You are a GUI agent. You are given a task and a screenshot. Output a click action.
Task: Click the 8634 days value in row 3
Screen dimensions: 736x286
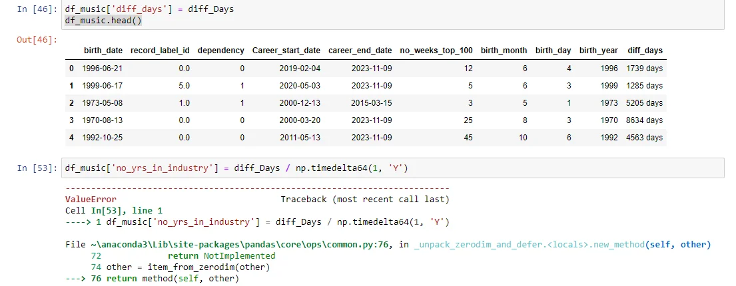(644, 120)
